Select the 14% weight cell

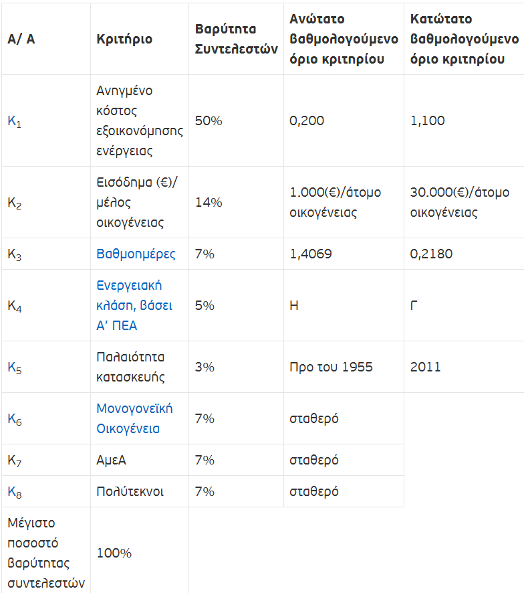209,202
